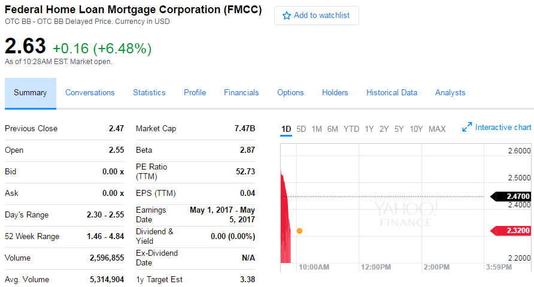This screenshot has width=534, height=287.
Task: Switch to the Financials tab
Action: (x=241, y=93)
